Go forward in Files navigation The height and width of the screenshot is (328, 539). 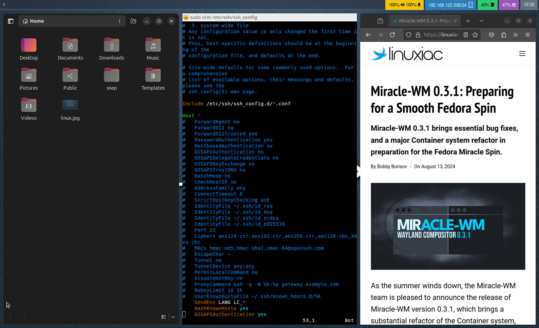tap(24, 317)
